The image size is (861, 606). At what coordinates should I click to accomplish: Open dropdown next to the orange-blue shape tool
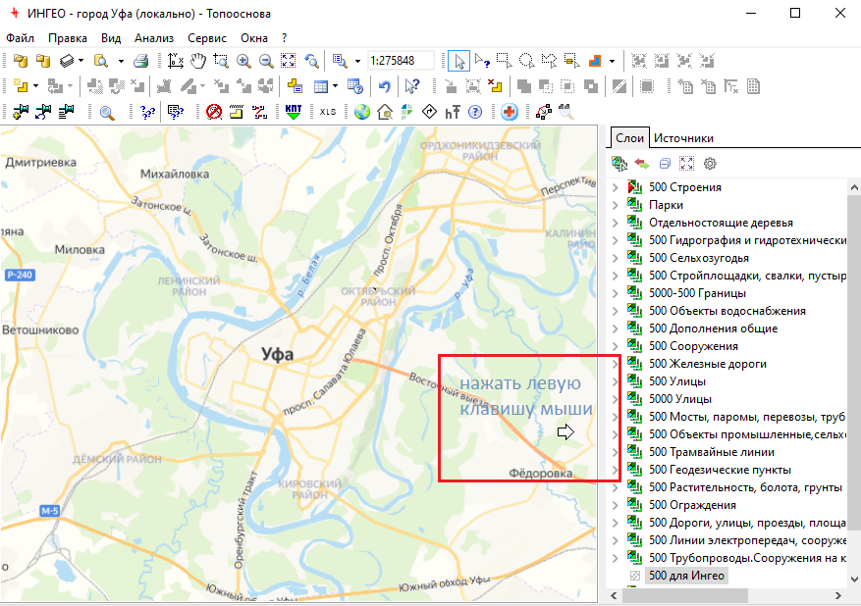click(612, 61)
